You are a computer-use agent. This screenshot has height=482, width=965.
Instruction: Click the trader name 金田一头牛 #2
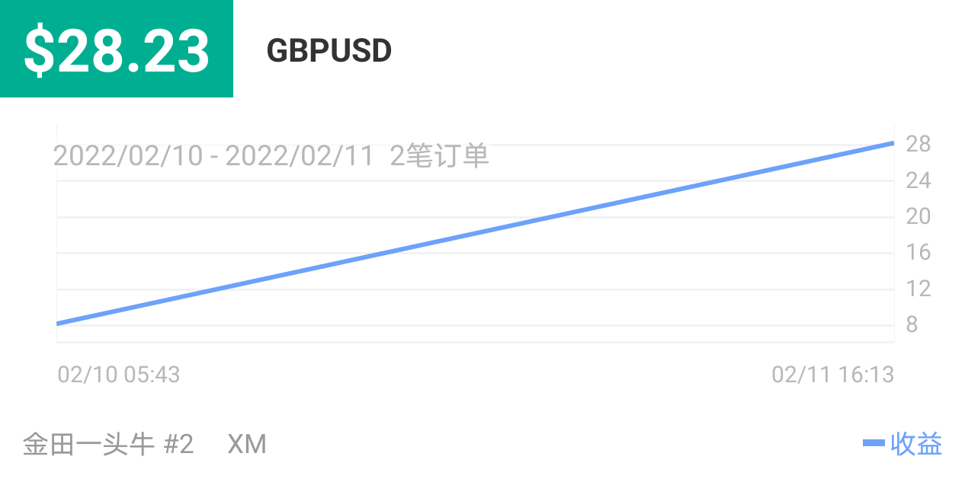click(108, 444)
